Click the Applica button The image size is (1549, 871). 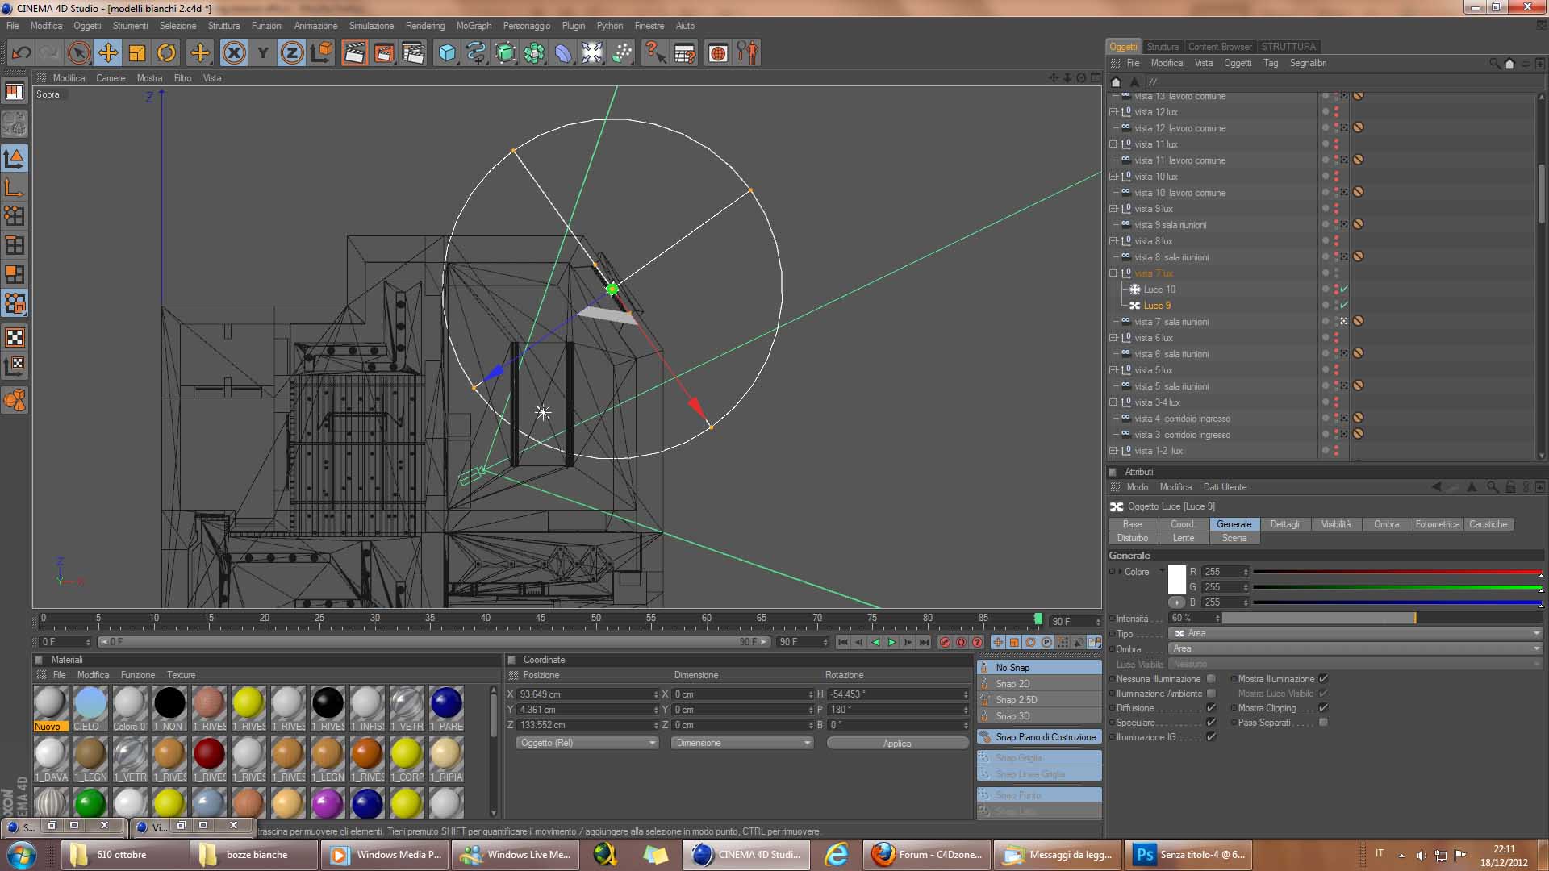[x=896, y=744]
